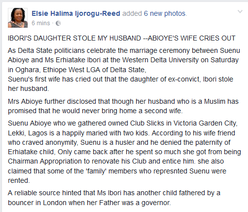Click the globe public privacy icon
The image size is (248, 212).
point(58,23)
